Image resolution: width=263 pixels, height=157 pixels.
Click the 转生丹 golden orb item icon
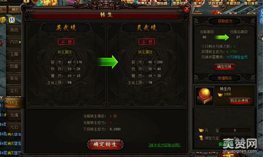(204, 96)
